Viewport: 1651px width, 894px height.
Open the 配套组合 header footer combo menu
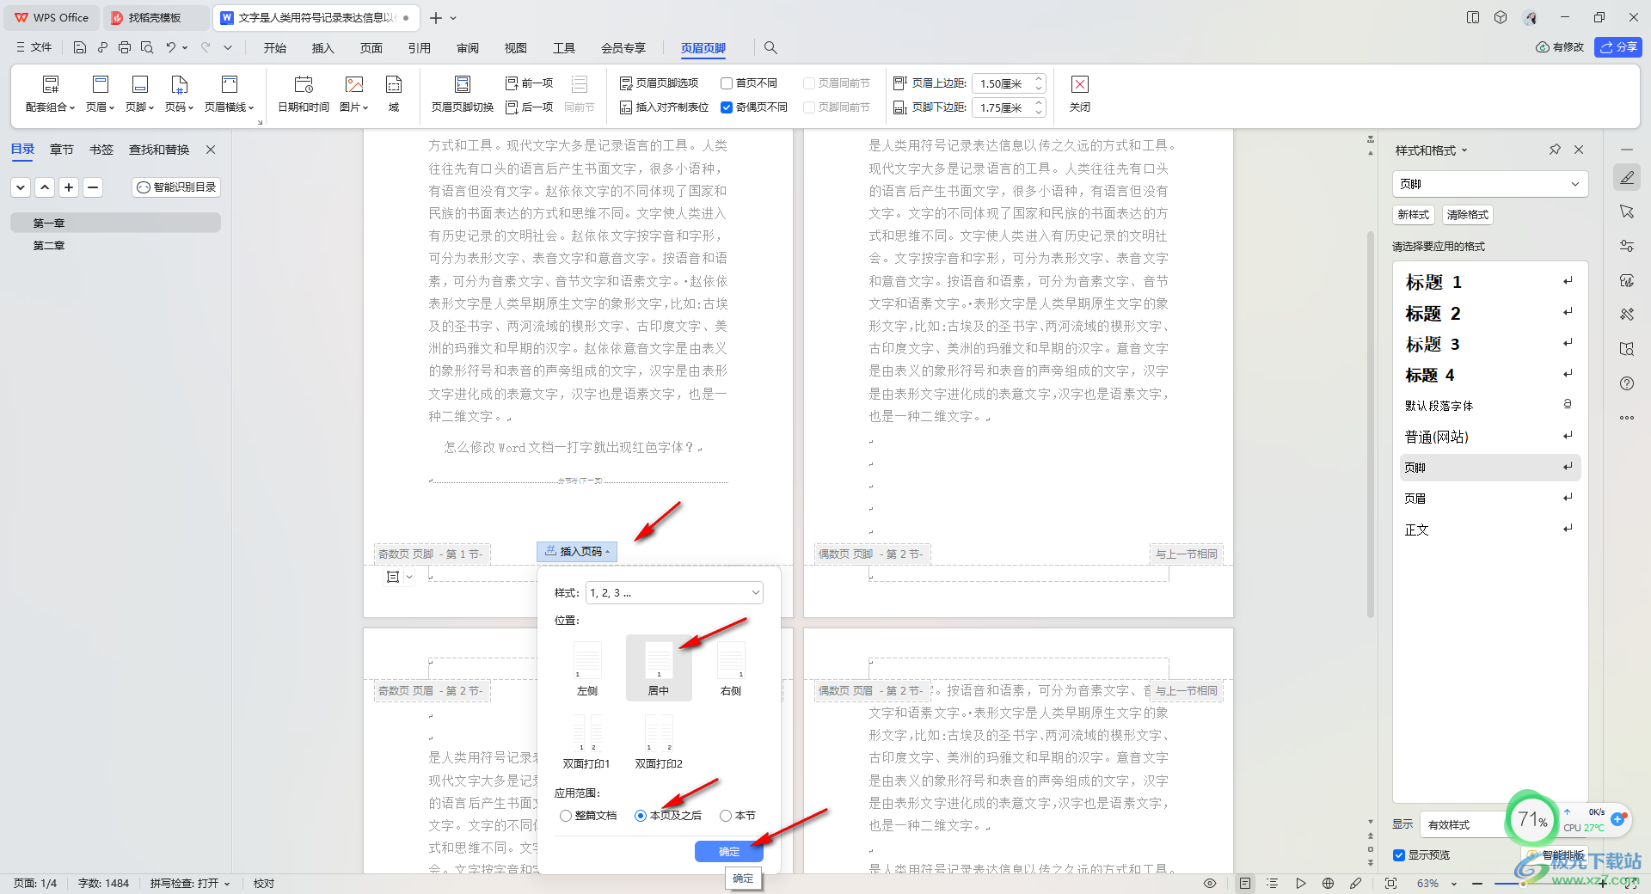click(50, 94)
